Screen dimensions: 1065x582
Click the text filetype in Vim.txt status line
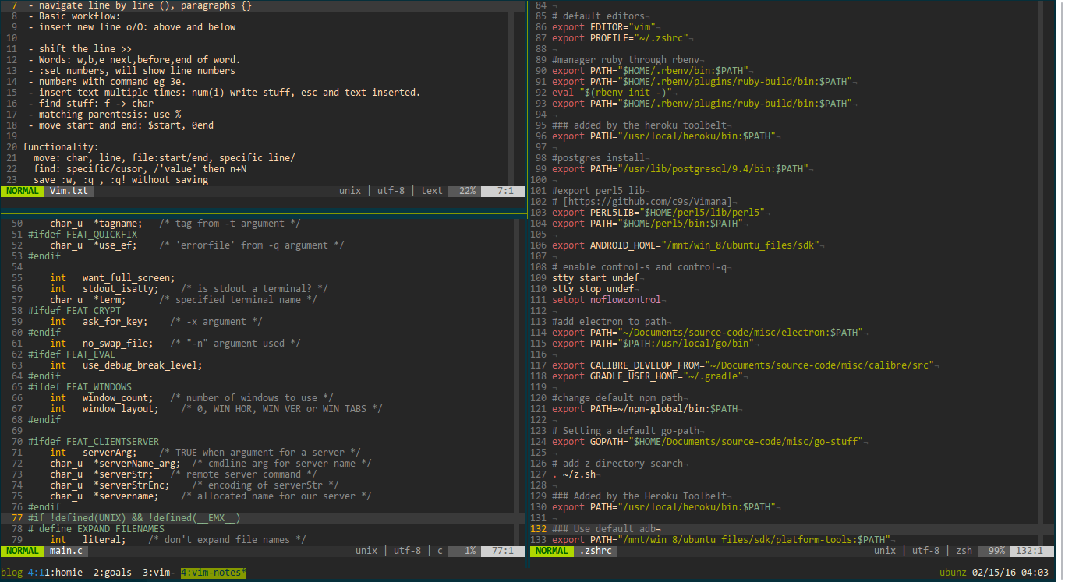point(432,191)
